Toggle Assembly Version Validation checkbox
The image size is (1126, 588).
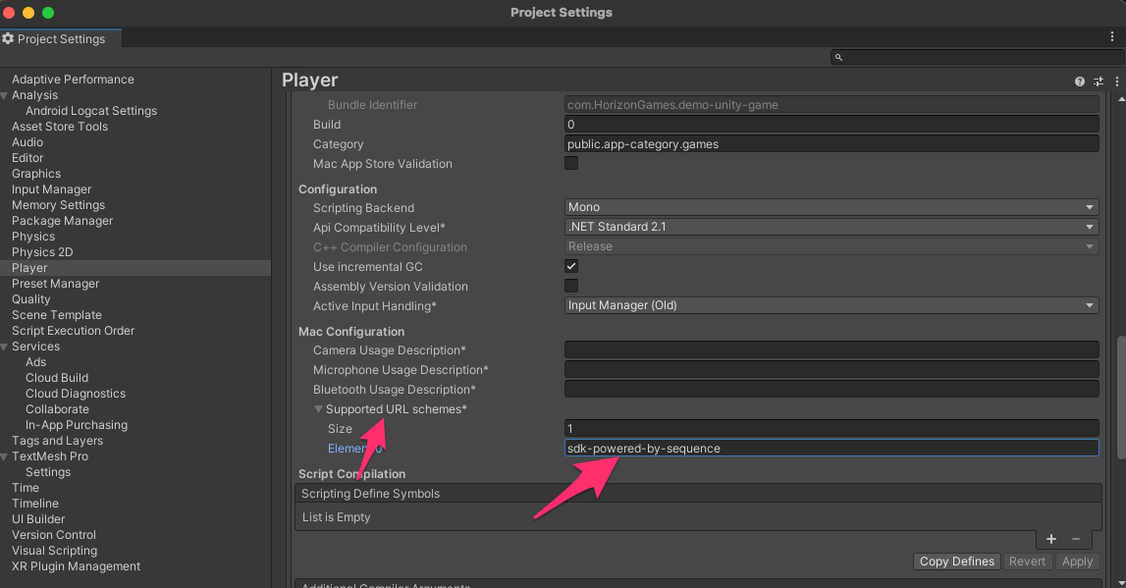tap(571, 287)
